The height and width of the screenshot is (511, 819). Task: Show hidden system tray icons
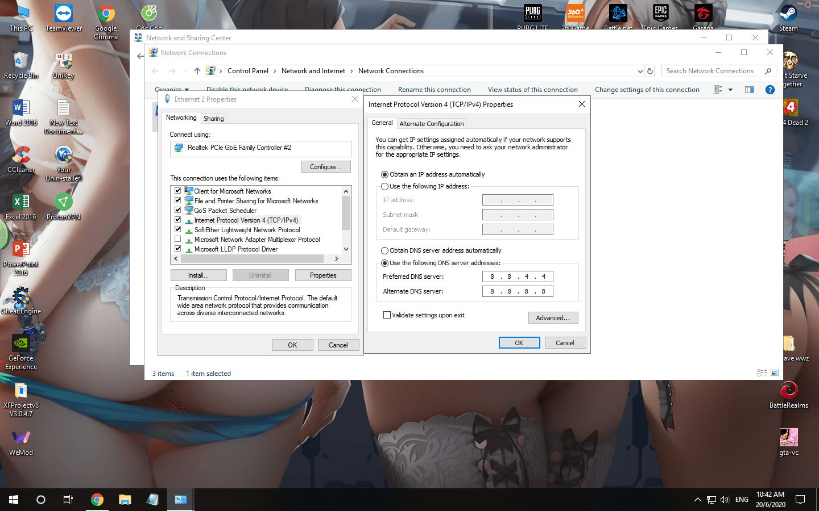[x=697, y=500]
